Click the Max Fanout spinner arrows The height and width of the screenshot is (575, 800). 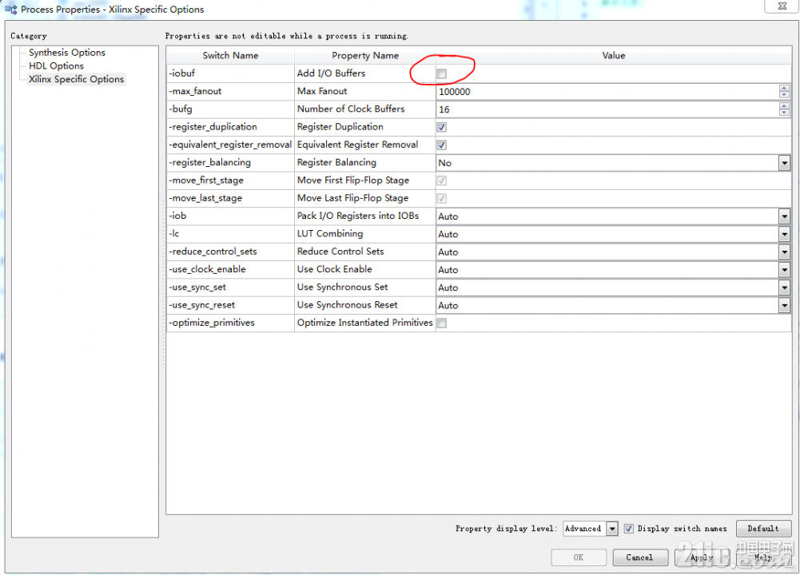784,92
